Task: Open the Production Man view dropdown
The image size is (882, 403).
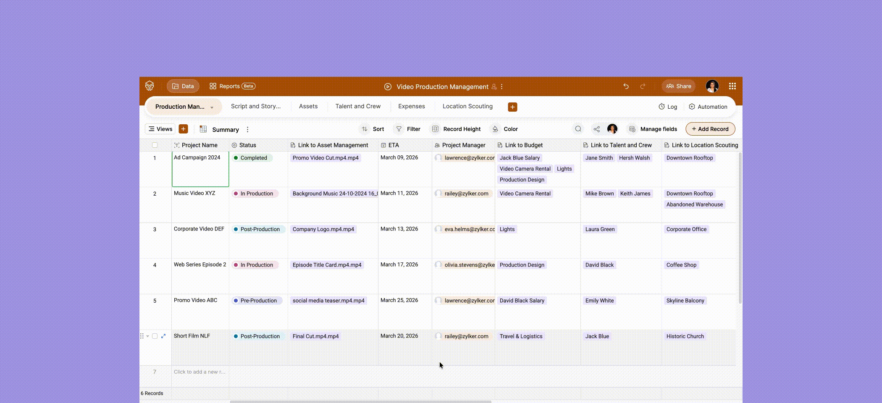Action: [212, 107]
